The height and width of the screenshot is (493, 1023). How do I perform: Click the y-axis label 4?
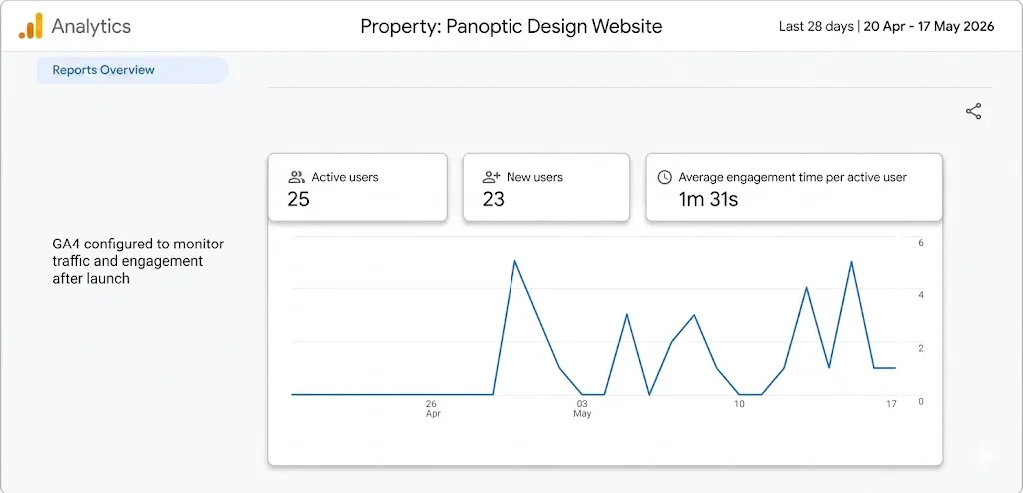(921, 295)
